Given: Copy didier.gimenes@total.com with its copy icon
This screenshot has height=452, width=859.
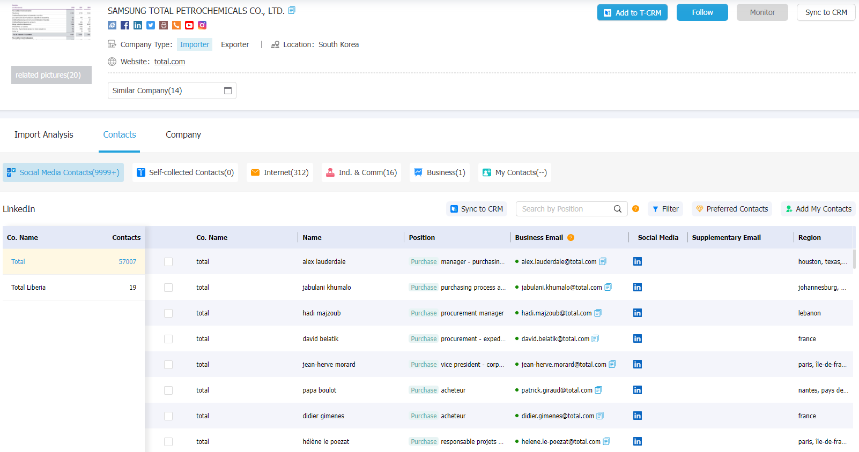Looking at the screenshot, I should 600,416.
